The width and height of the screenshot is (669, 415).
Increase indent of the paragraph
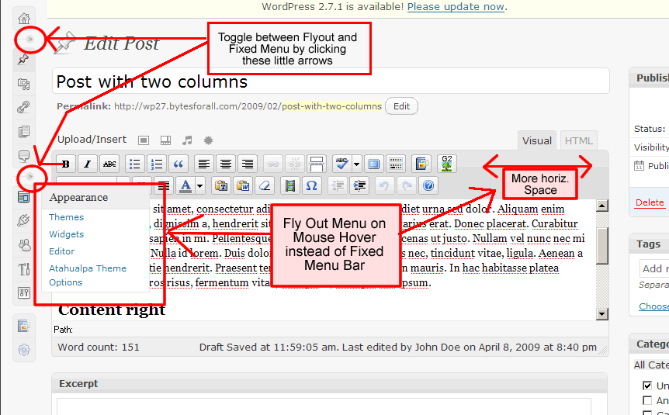pos(359,185)
